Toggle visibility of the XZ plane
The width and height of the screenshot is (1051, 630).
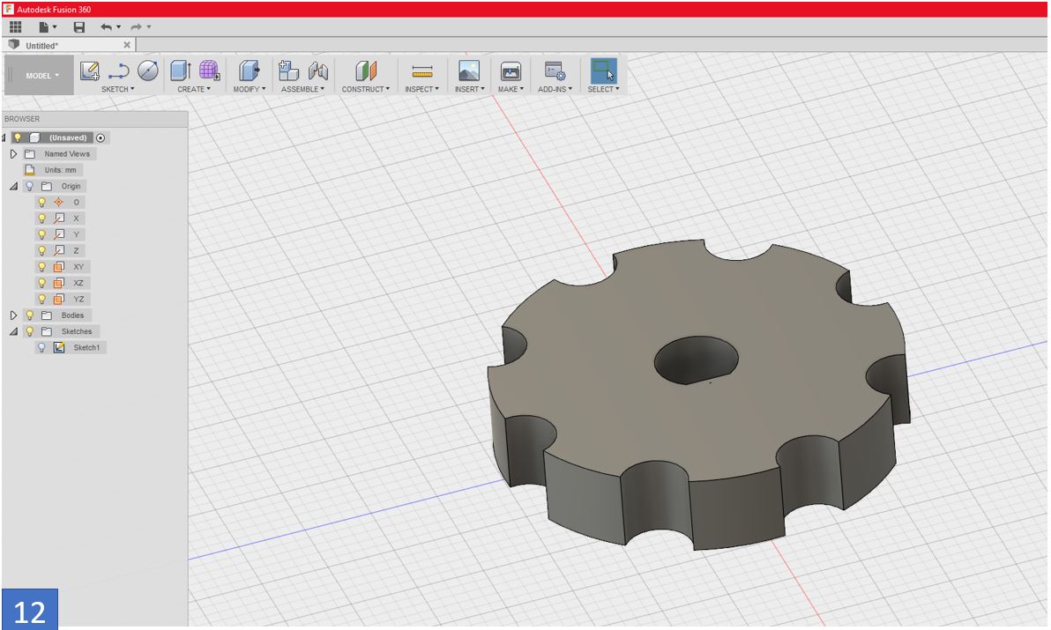click(41, 283)
